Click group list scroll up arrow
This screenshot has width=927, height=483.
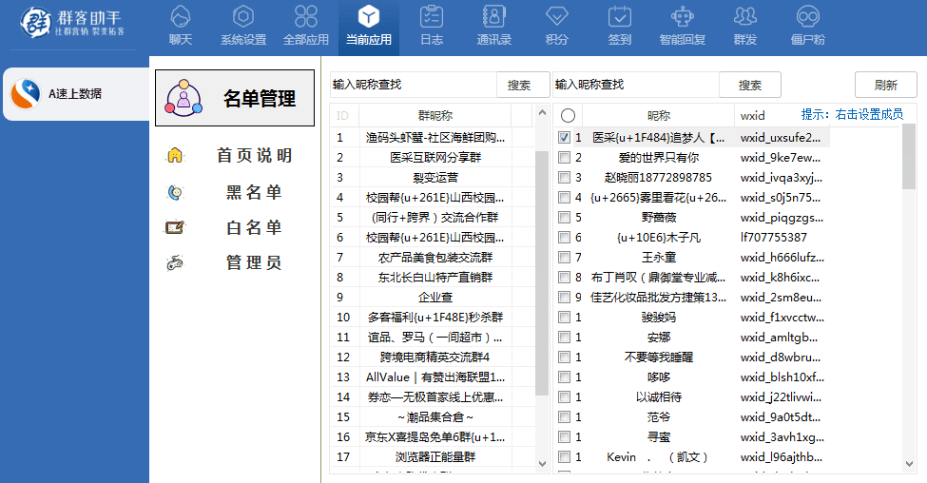pos(542,112)
